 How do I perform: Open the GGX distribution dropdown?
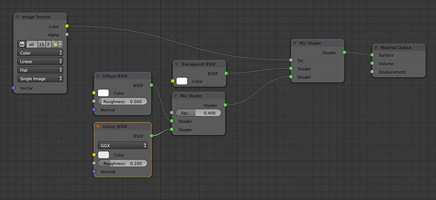[x=123, y=145]
